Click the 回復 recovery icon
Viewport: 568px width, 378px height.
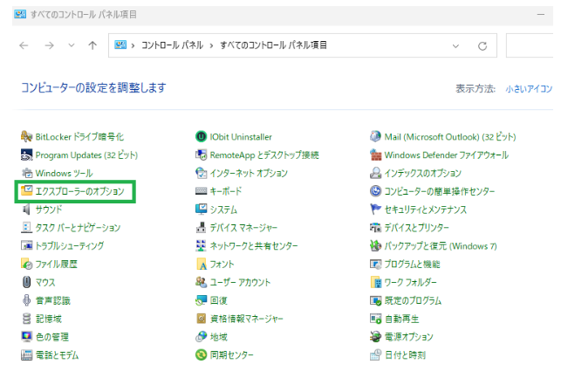click(201, 300)
